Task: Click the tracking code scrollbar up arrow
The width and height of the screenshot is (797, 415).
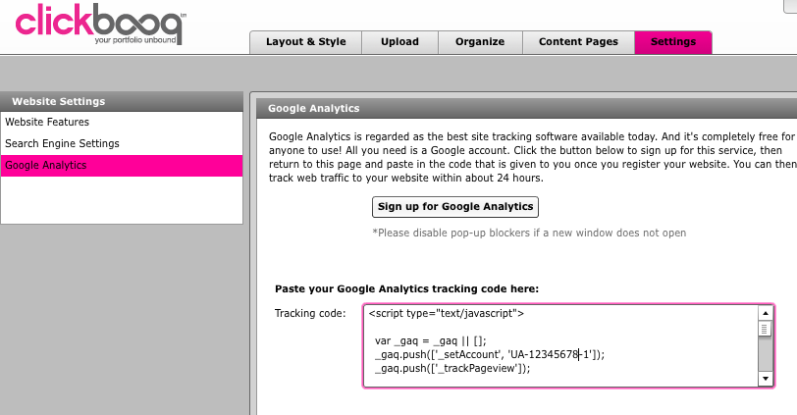Action: click(x=765, y=313)
